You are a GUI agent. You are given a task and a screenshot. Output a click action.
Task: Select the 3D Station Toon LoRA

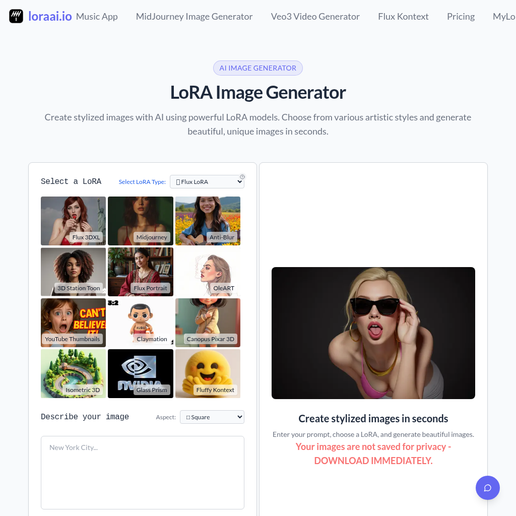click(74, 272)
